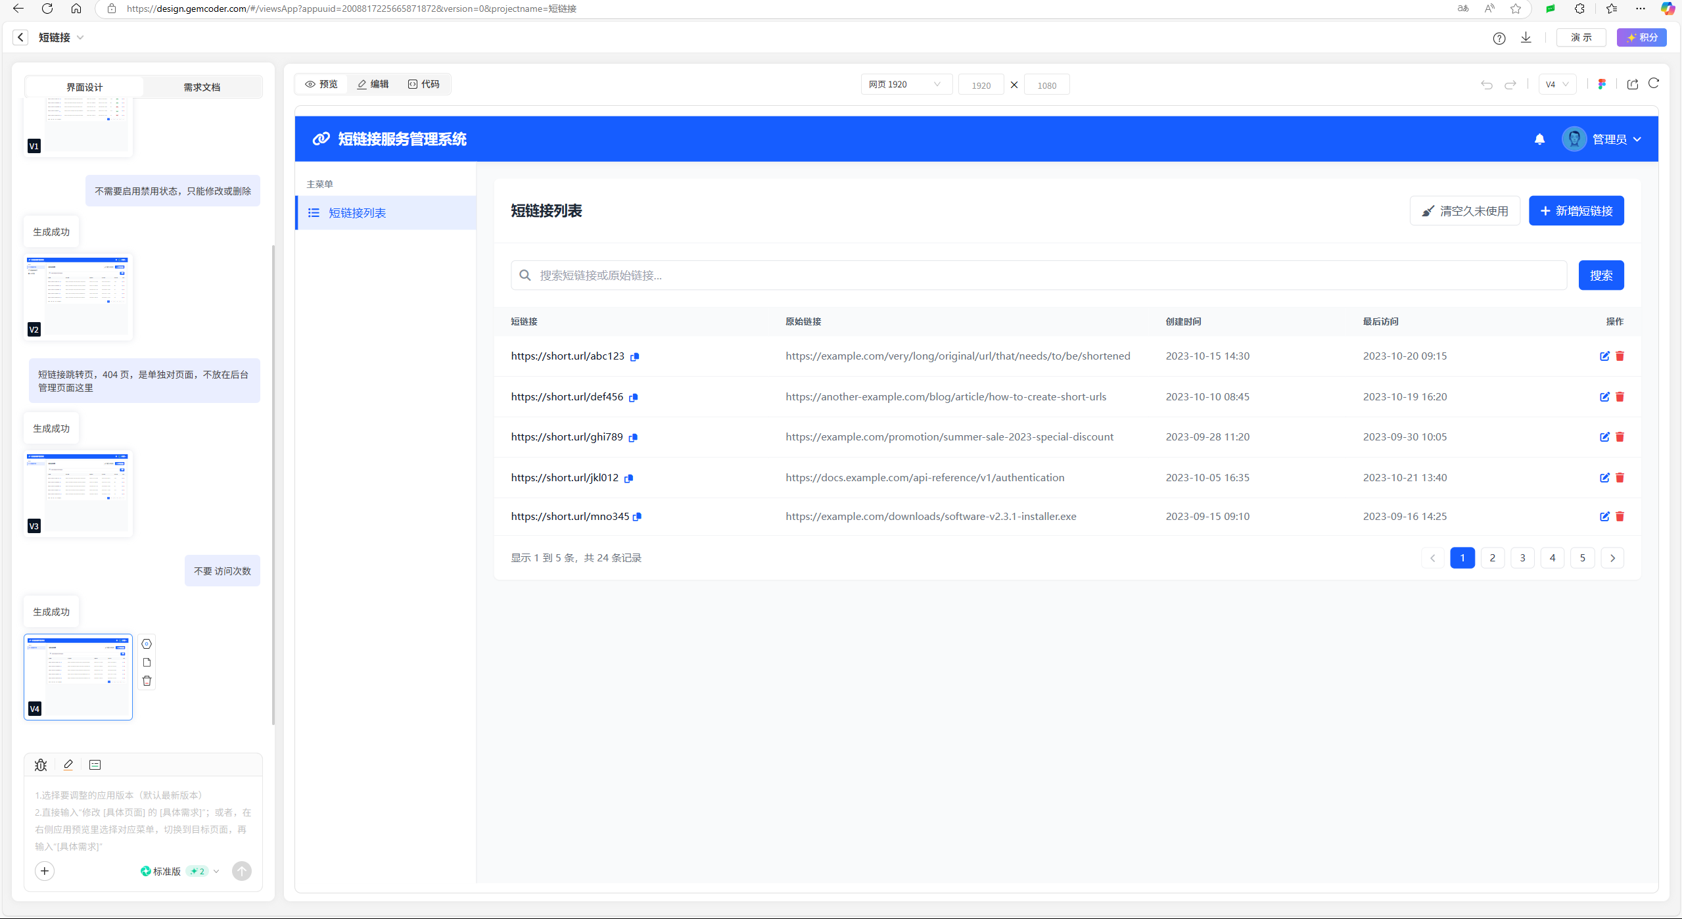Click the download icon in header
1682x919 pixels.
click(x=1526, y=37)
